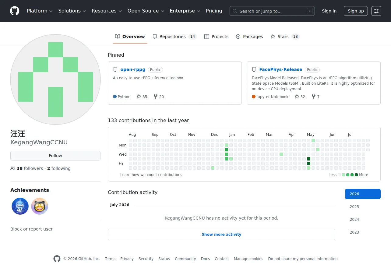Open the FacePhys-Release repository link
This screenshot has width=391, height=275.
(x=281, y=69)
